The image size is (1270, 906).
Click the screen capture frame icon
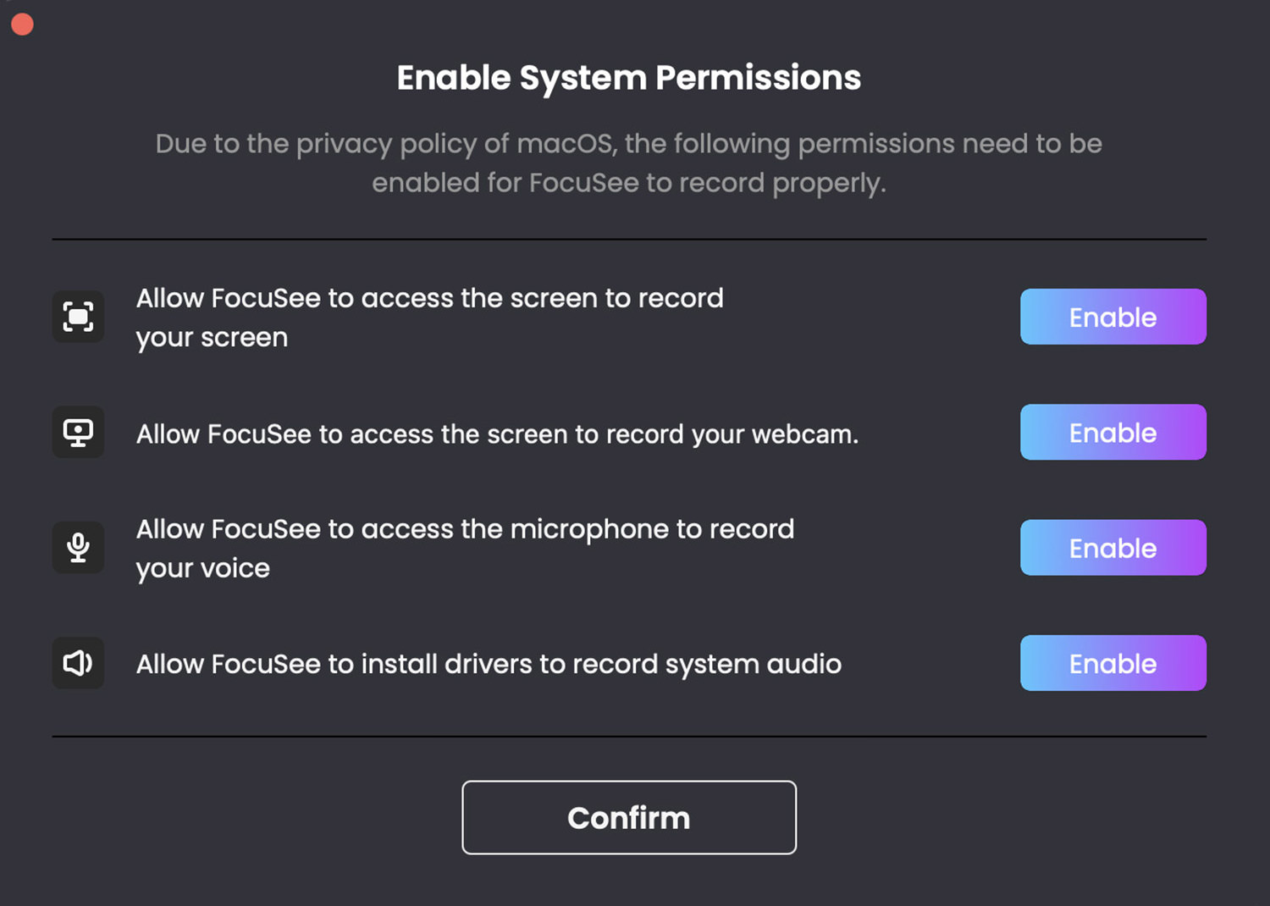tap(78, 317)
